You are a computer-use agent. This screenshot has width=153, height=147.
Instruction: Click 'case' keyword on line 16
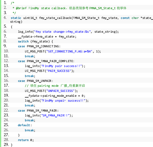click(21, 81)
